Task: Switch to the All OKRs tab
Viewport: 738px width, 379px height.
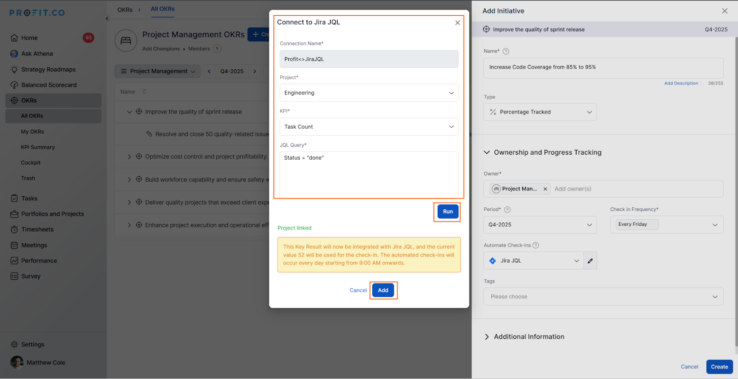Action: [x=163, y=9]
